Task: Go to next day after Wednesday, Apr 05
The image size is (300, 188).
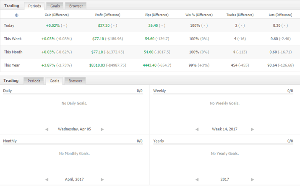Action: click(102, 130)
